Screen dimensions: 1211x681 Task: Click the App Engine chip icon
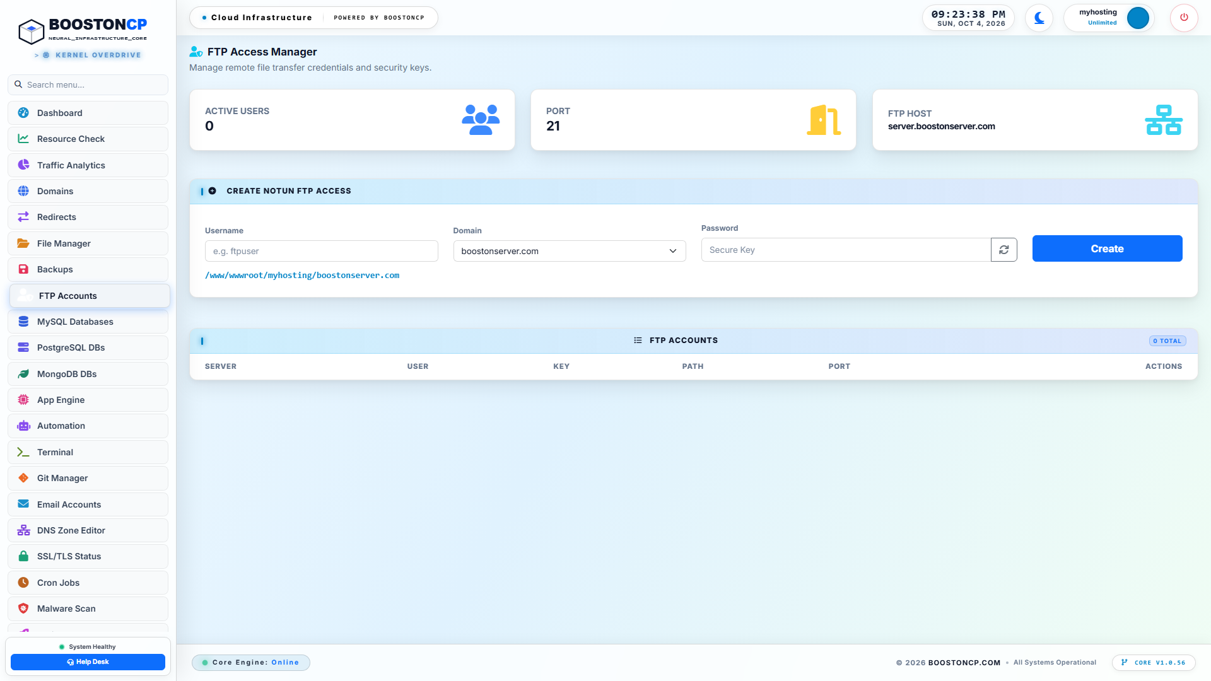click(23, 400)
